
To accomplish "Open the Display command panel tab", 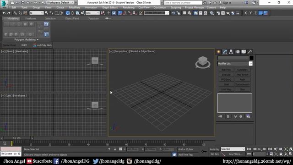I will 244,52.
